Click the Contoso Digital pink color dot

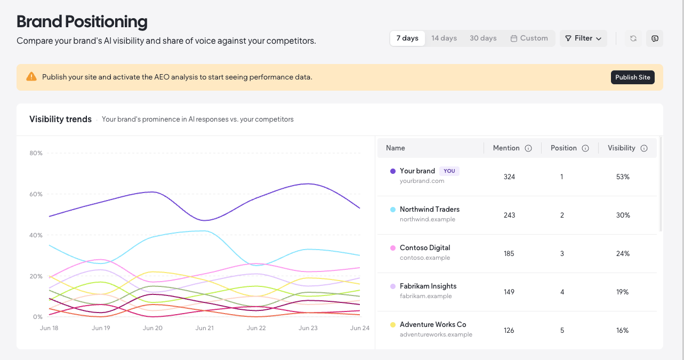click(x=393, y=248)
